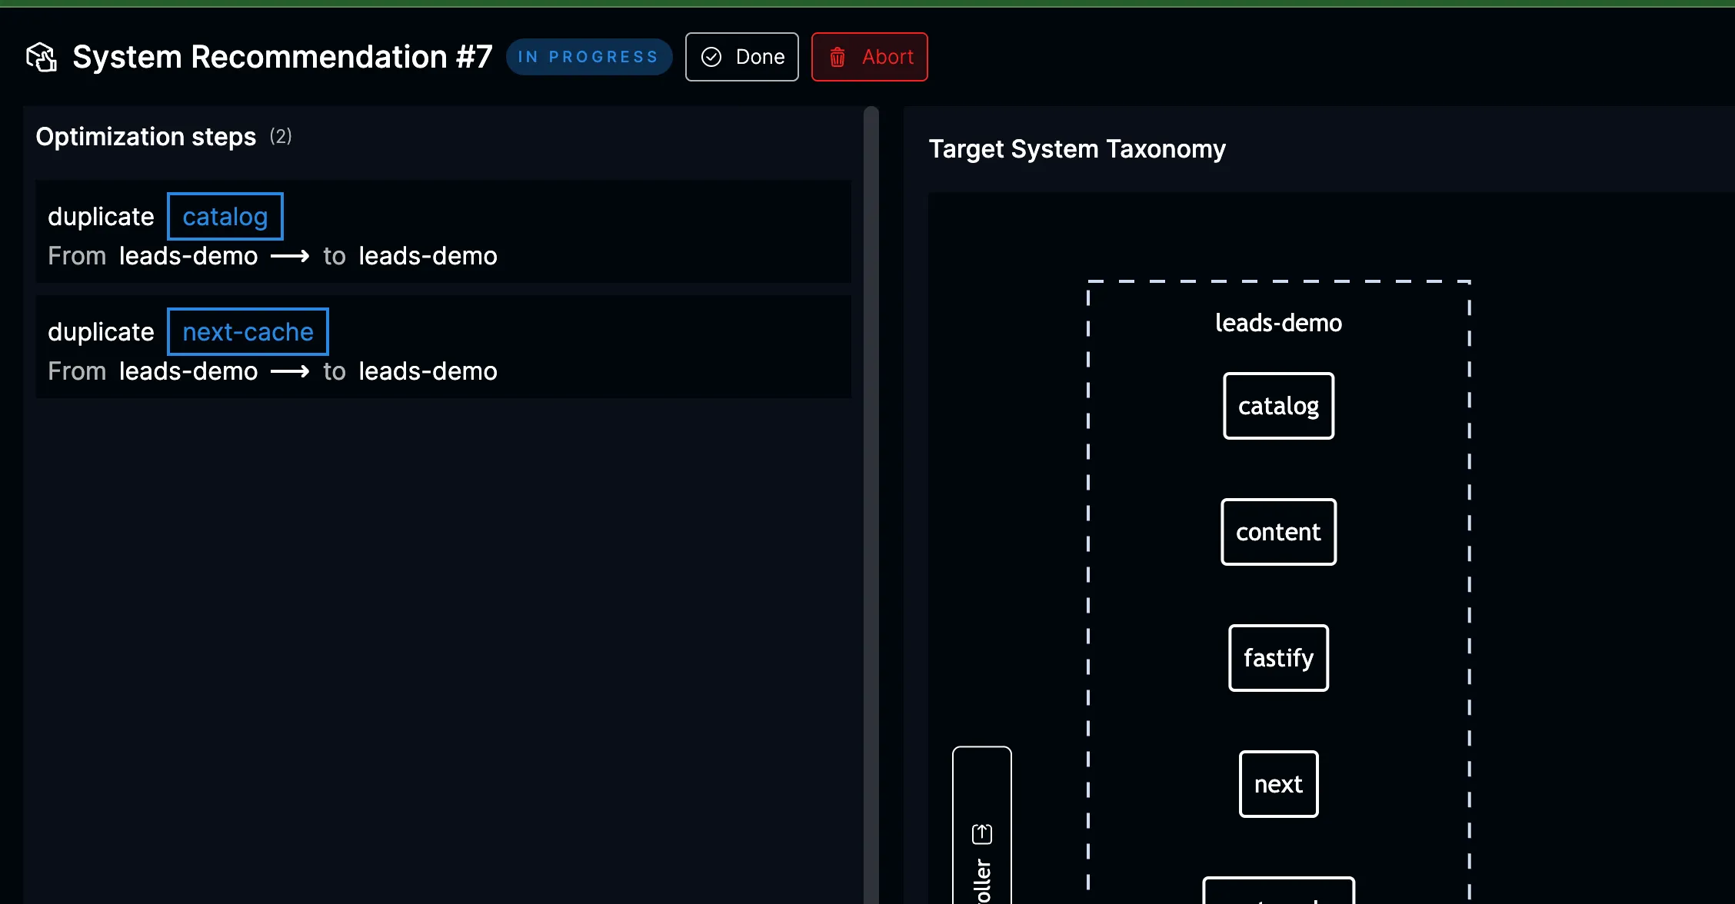
Task: Select the fastify node in the taxonomy
Action: (x=1278, y=658)
